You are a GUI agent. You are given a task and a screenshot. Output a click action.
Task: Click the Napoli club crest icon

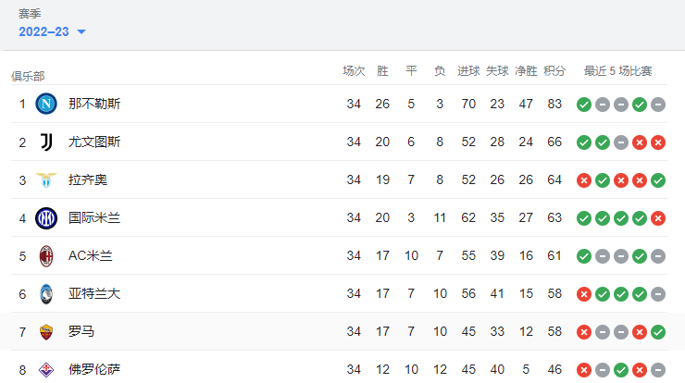point(46,104)
